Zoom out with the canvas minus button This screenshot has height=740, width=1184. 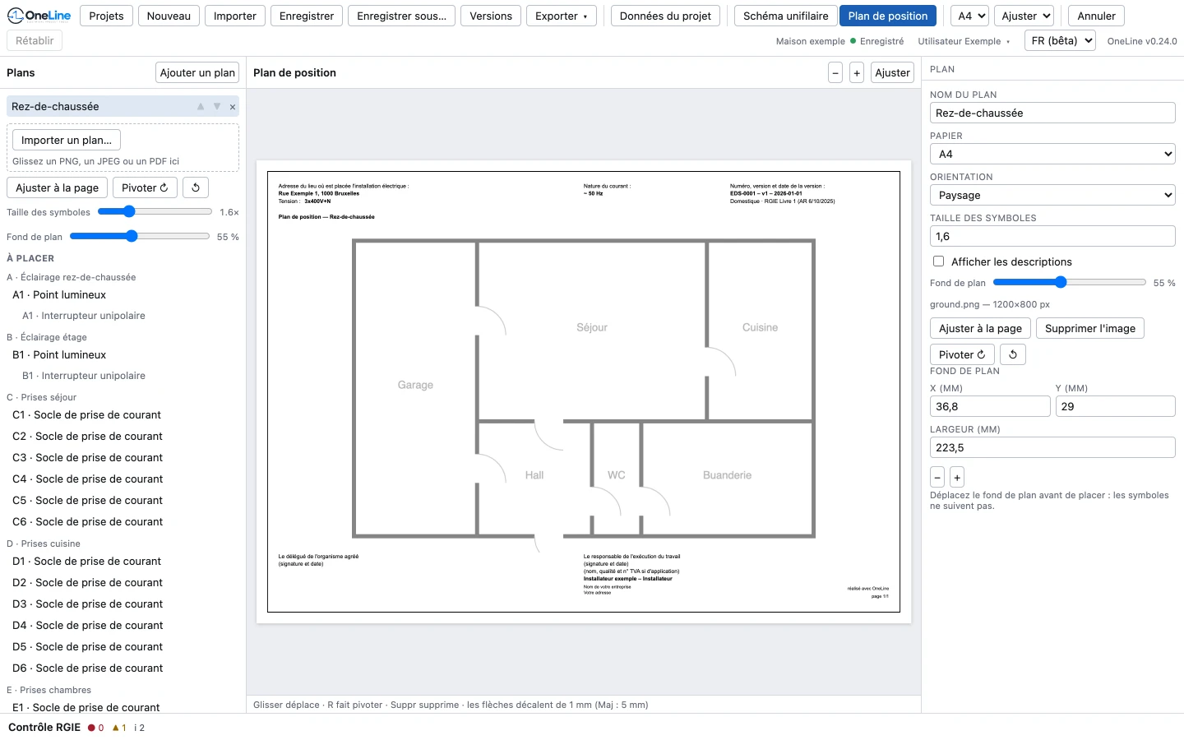pos(835,73)
